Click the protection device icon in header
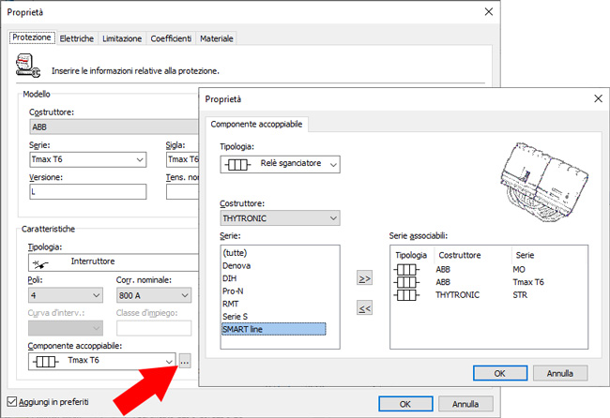Viewport: 610px width, 418px height. pos(28,66)
